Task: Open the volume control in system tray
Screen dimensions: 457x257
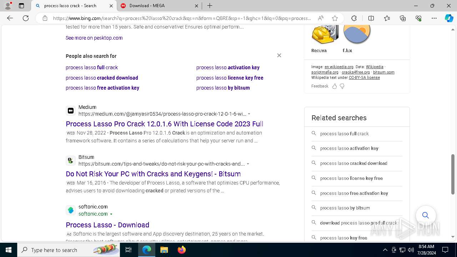Action: click(411, 250)
